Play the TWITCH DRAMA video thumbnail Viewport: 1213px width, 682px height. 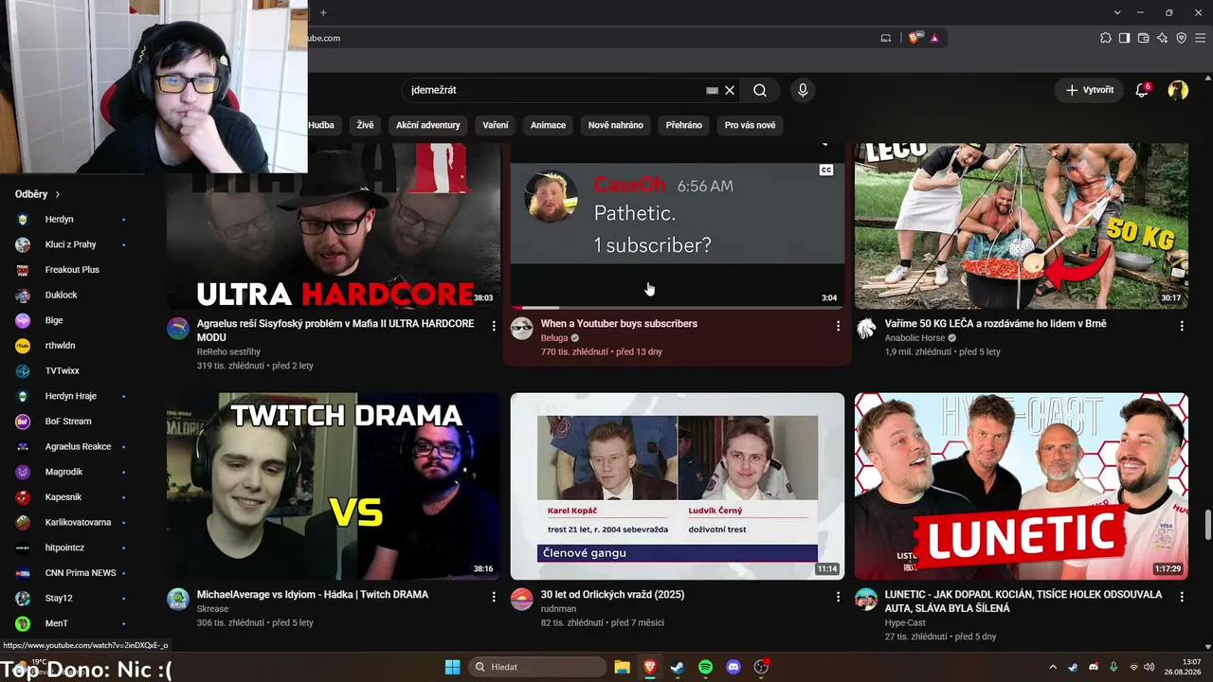tap(334, 486)
